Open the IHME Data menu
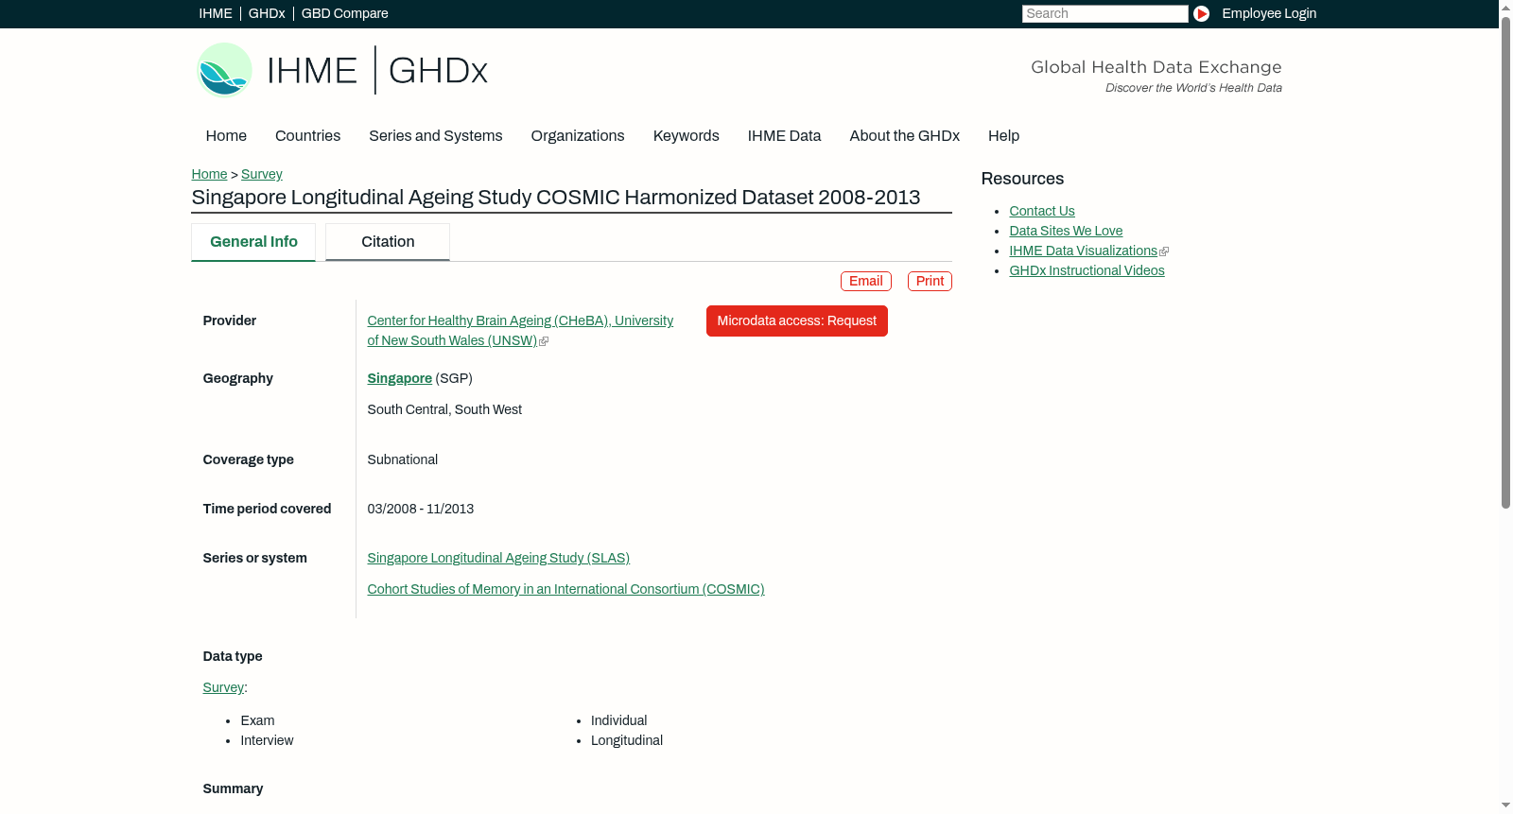The width and height of the screenshot is (1513, 814). click(x=784, y=136)
